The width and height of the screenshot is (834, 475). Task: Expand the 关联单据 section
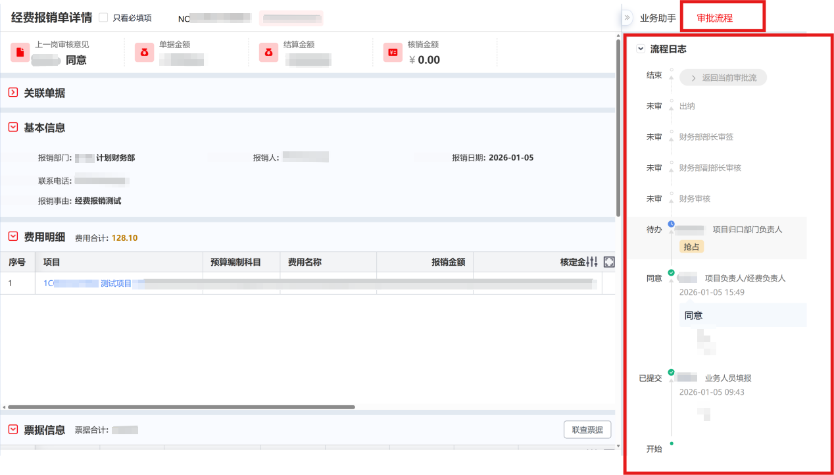(13, 93)
